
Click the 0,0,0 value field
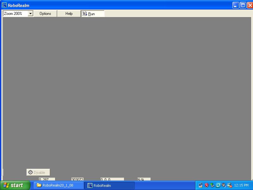point(112,179)
